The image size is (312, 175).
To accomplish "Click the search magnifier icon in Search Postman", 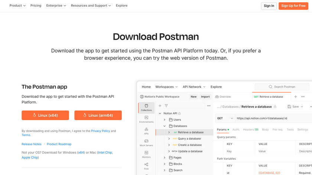I will [270, 87].
